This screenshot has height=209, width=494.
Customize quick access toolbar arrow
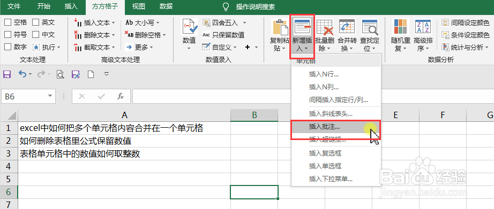click(x=107, y=74)
